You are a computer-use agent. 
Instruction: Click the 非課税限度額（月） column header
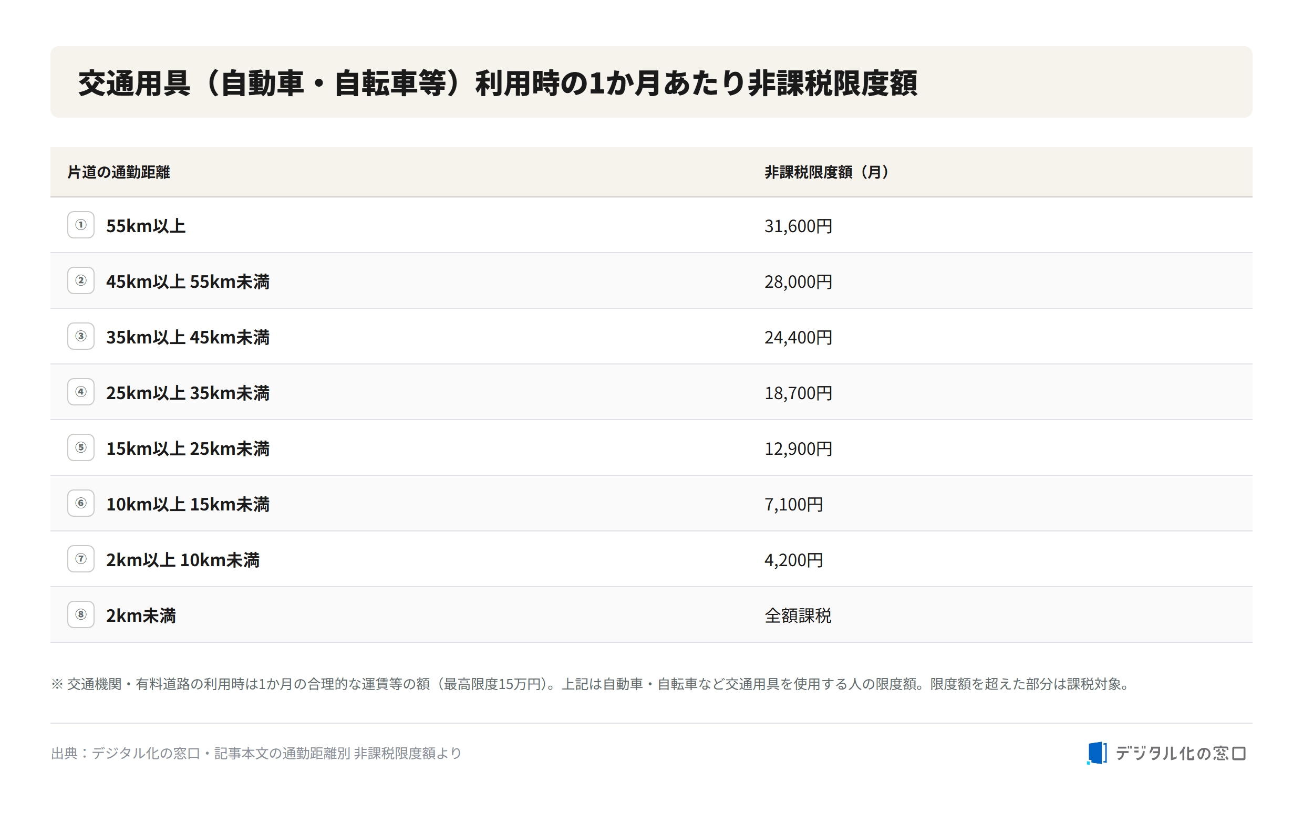826,172
